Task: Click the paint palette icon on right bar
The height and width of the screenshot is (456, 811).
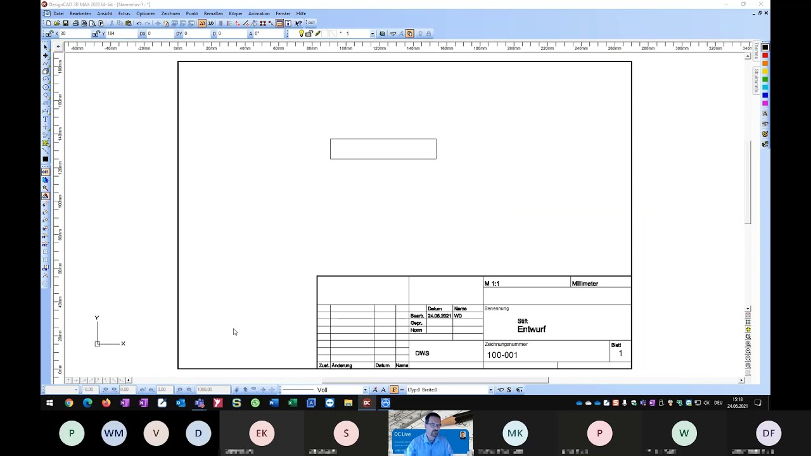Action: pos(765,134)
